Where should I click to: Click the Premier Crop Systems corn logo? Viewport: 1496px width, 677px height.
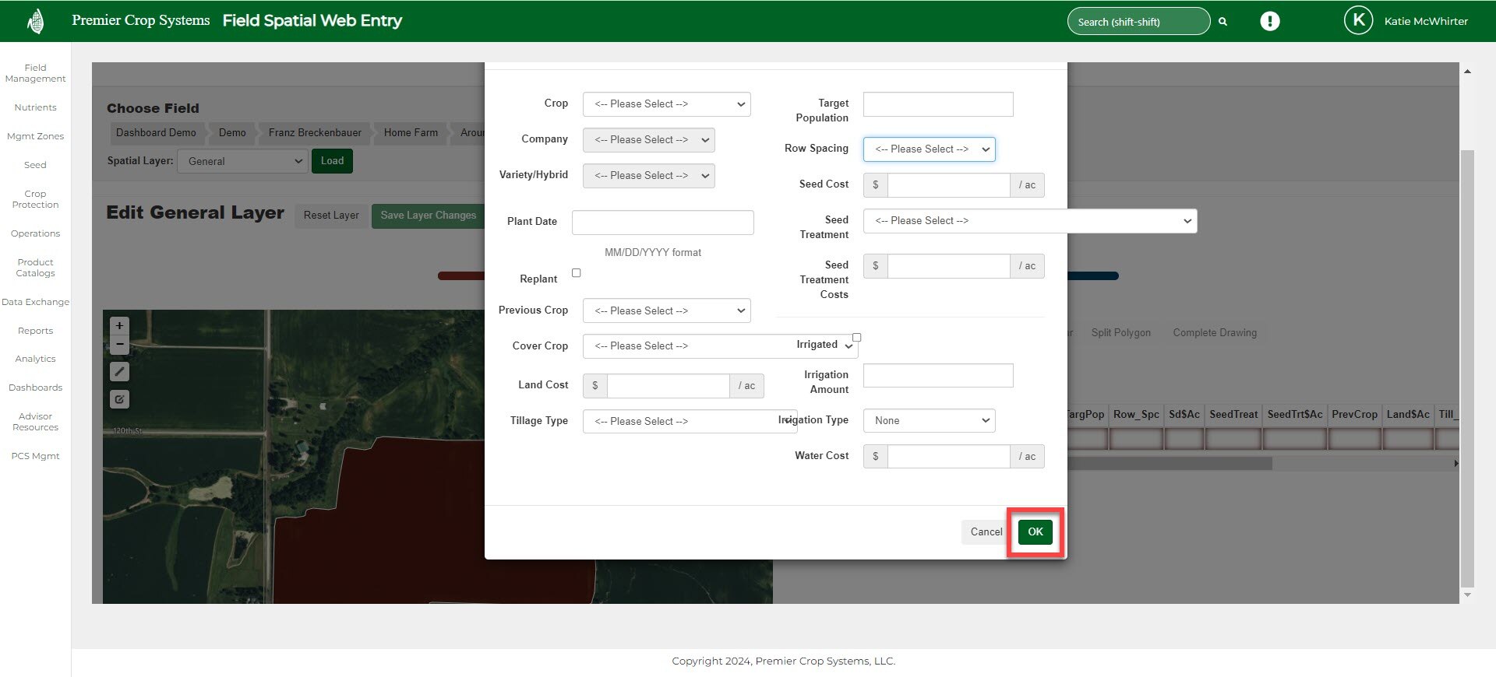pos(35,21)
